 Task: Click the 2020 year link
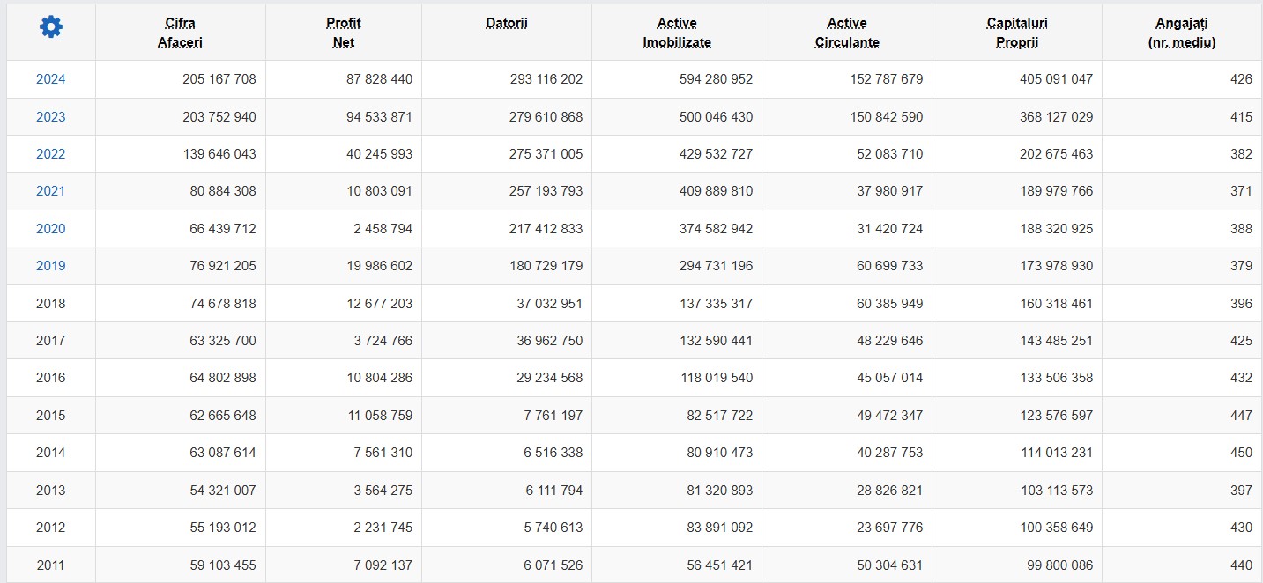(x=51, y=229)
